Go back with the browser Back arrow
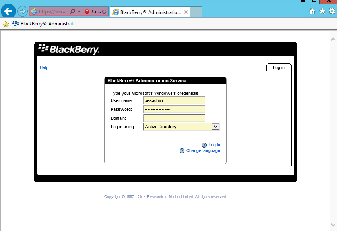 (x=8, y=11)
